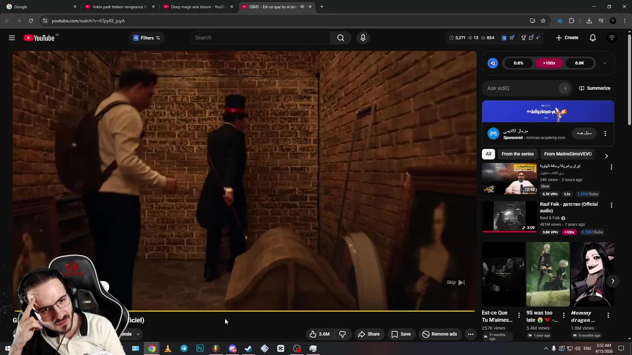The image size is (632, 355).
Task: Click the vidIQ sparkle AI icon
Action: [x=538, y=37]
